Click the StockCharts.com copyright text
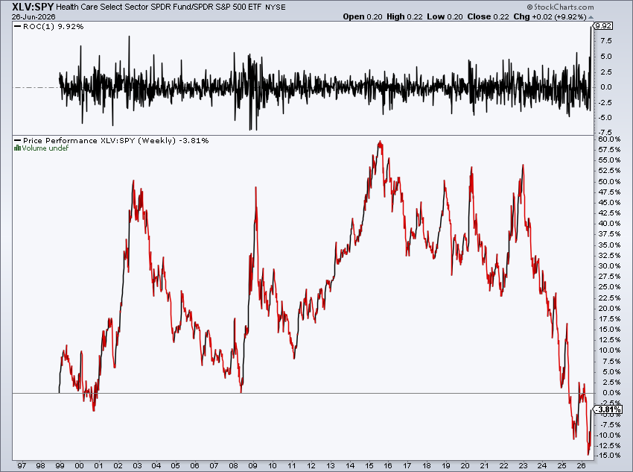Viewport: 633px width, 472px height. tap(560, 7)
